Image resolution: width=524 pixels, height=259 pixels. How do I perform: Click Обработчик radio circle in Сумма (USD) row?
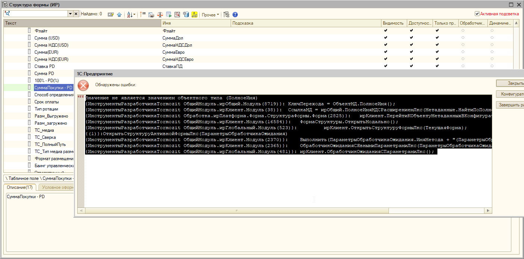(x=463, y=38)
